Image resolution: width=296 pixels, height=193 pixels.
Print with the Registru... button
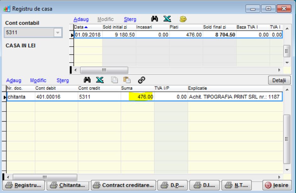point(24,185)
